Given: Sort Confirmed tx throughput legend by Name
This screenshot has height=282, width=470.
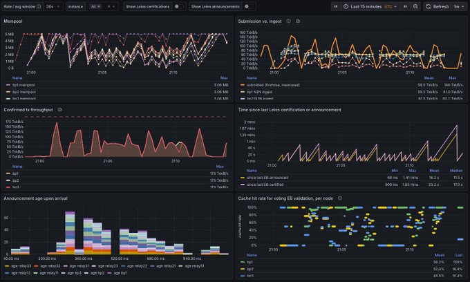Looking at the screenshot, I should (17, 167).
